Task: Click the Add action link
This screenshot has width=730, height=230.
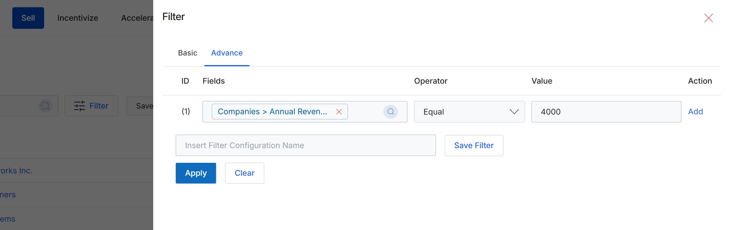Action: coord(695,112)
